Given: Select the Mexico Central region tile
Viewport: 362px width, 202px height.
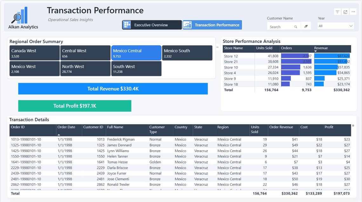Looking at the screenshot, I should [x=136, y=53].
